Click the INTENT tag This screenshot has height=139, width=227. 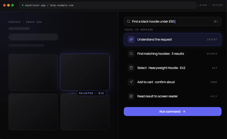coord(212,39)
